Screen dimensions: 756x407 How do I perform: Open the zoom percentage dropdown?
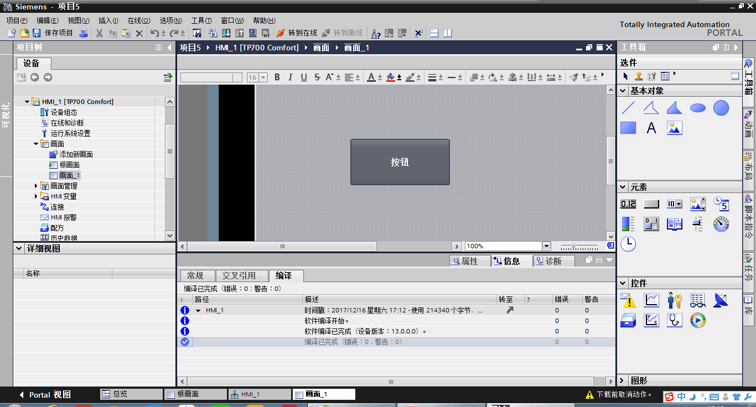point(547,246)
